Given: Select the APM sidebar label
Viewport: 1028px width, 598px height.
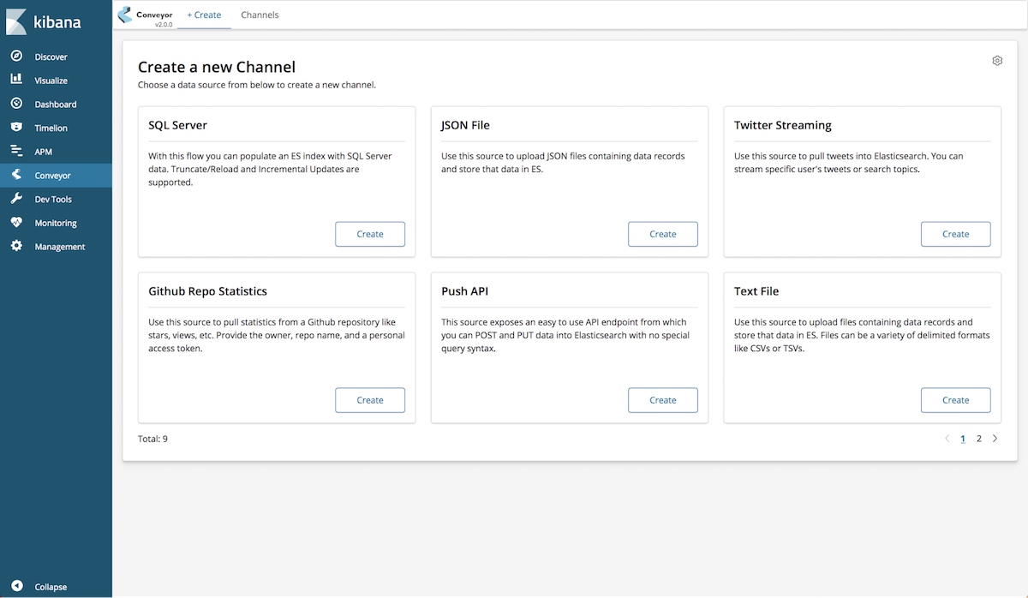Looking at the screenshot, I should 43,152.
